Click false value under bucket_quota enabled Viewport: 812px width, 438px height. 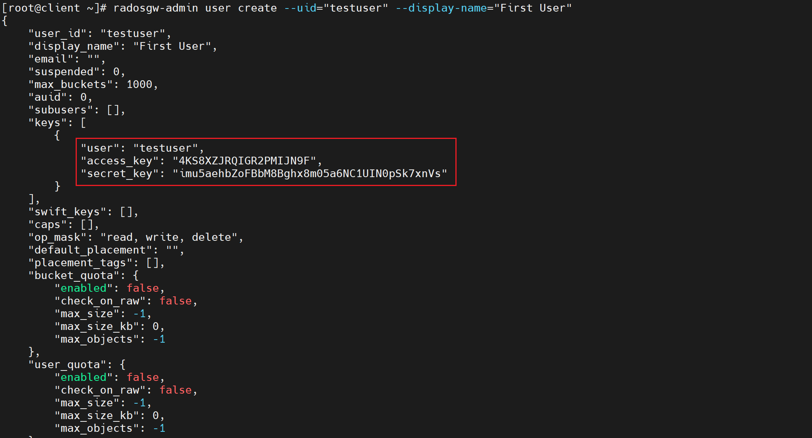143,288
